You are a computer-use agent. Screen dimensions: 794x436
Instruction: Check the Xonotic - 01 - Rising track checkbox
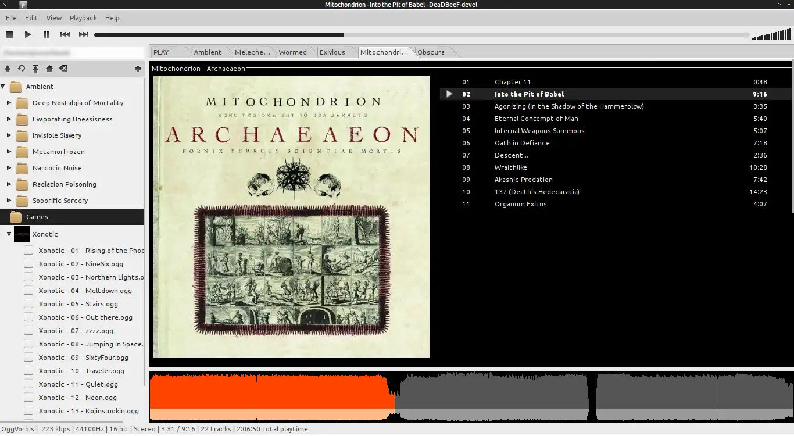(x=28, y=251)
